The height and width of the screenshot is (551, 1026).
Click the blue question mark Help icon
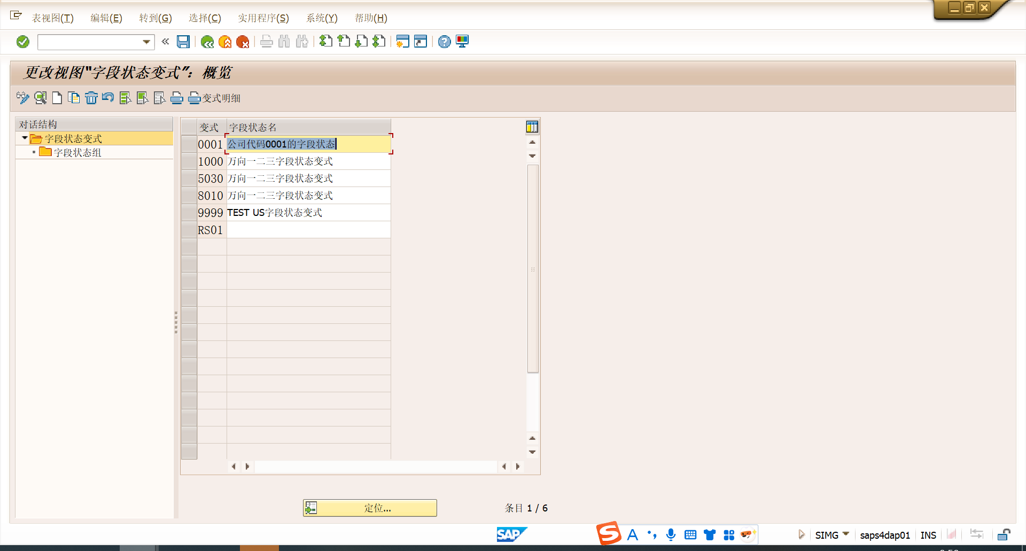(444, 42)
